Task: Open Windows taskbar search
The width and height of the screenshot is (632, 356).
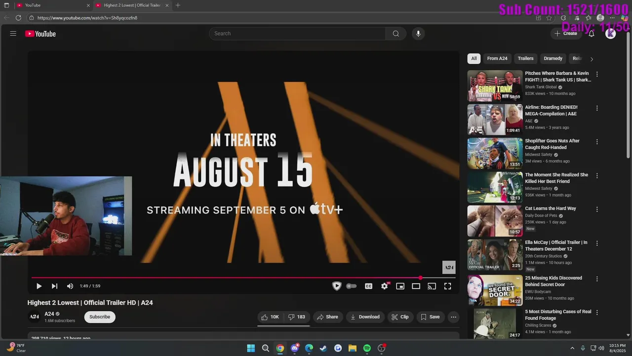Action: (266, 348)
